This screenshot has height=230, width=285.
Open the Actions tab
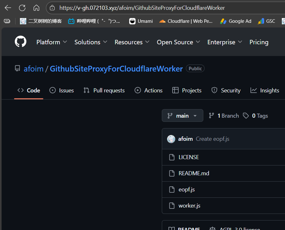[x=149, y=90]
